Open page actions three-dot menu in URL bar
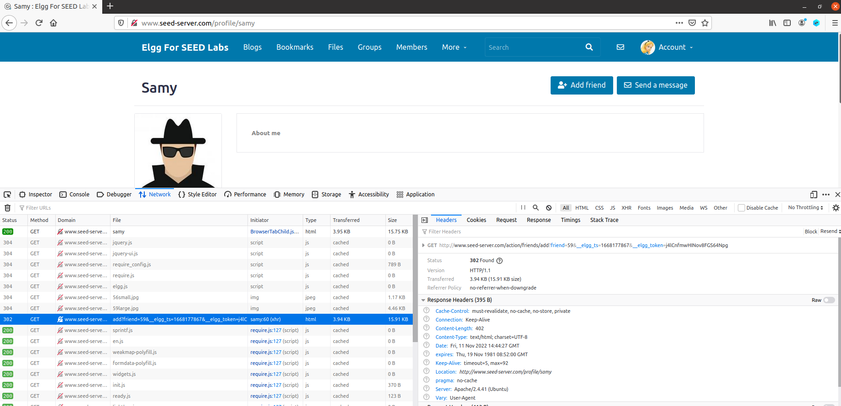Image resolution: width=841 pixels, height=406 pixels. [679, 23]
